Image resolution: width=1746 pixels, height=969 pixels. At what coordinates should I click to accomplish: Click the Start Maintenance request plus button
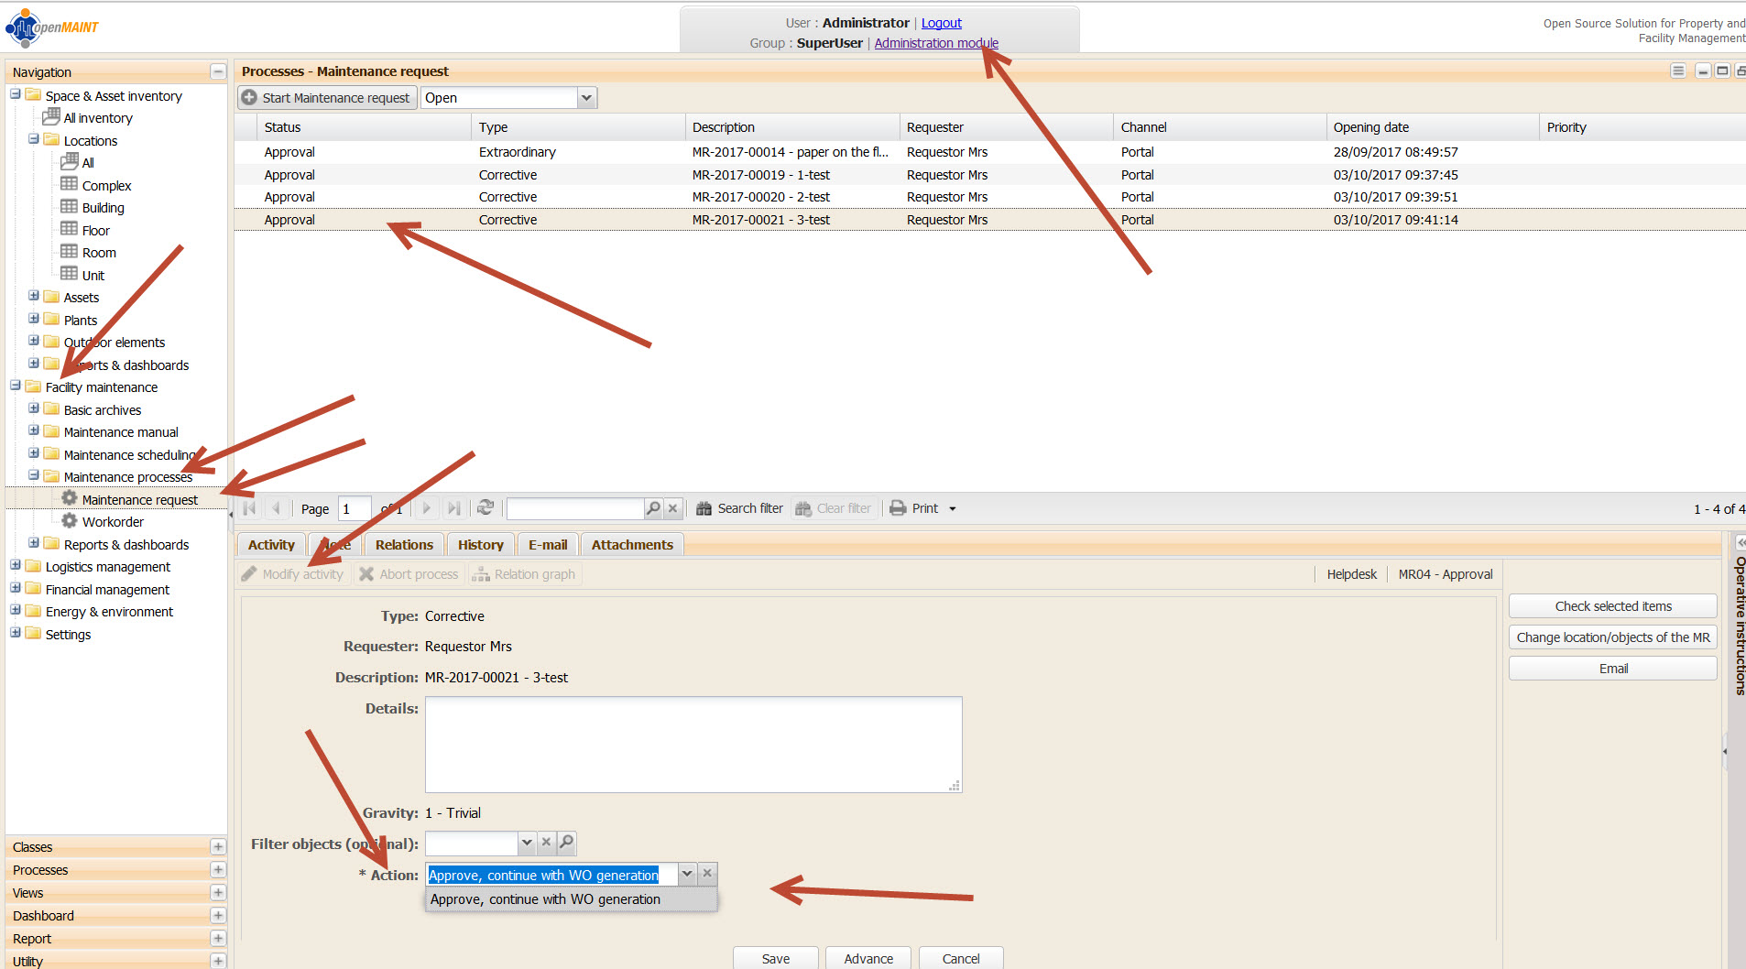point(249,98)
